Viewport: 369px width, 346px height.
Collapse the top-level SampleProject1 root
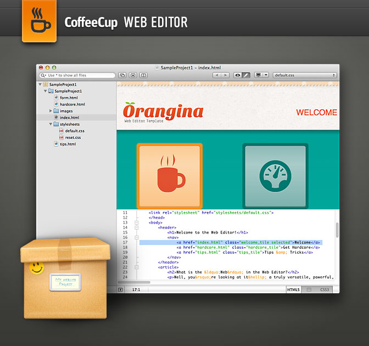[40, 84]
